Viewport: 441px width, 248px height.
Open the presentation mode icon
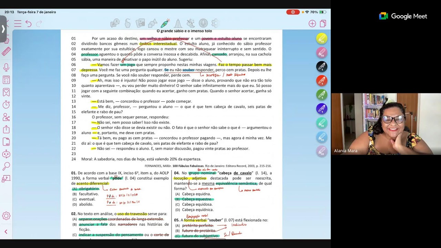click(x=6, y=179)
